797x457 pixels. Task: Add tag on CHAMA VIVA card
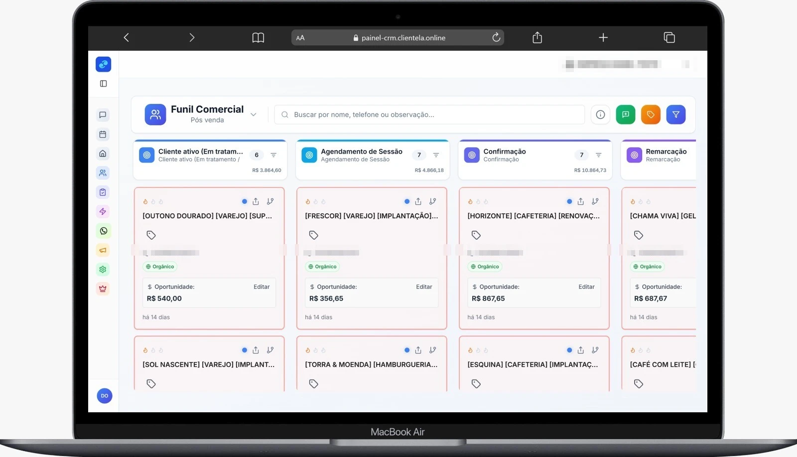pos(638,235)
